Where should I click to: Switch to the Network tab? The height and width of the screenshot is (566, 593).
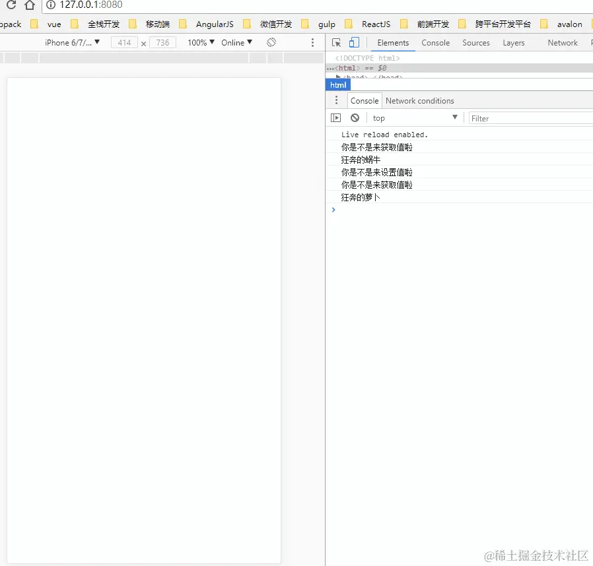click(x=563, y=43)
